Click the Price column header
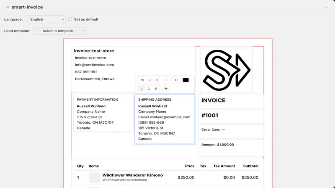Screen dimensions: 335x188 tap(190, 166)
